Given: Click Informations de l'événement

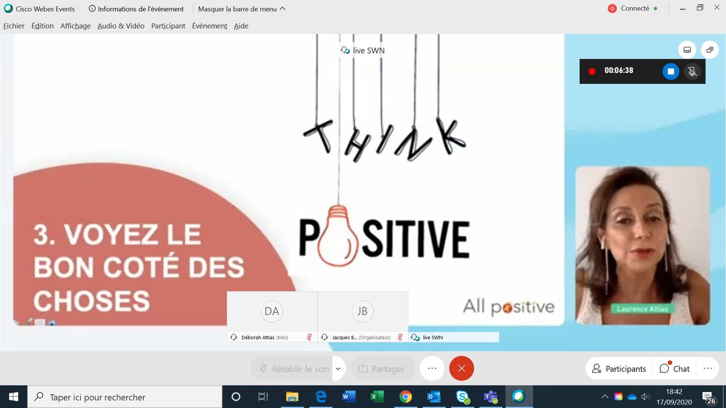Looking at the screenshot, I should [136, 9].
